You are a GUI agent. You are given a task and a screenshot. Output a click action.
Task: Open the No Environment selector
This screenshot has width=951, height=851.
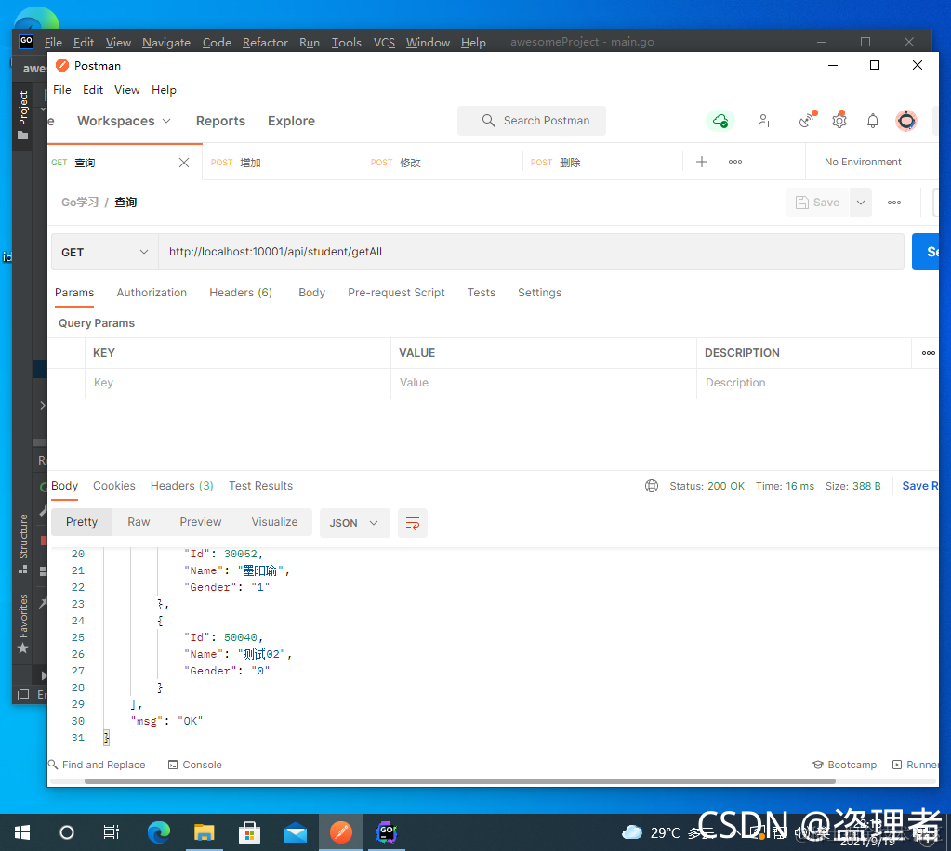coord(863,162)
